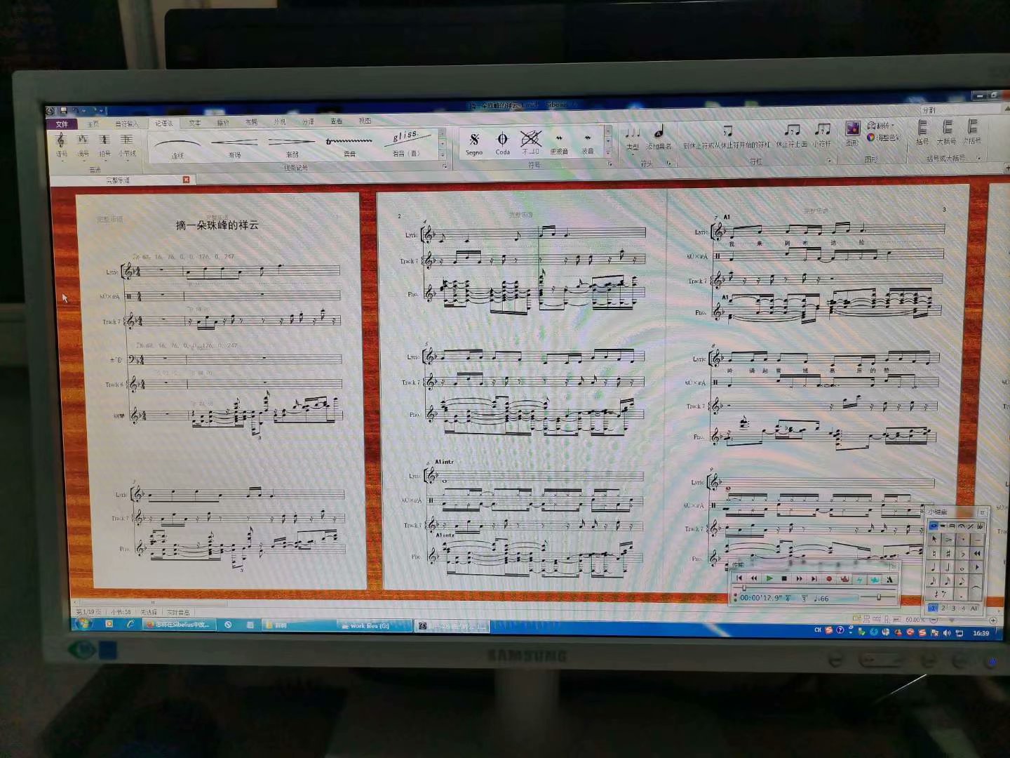Select the 连线 slur line
Image resolution: width=1010 pixels, height=758 pixels.
click(178, 146)
